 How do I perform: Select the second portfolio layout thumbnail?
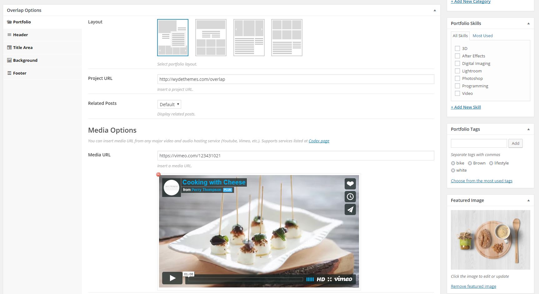pyautogui.click(x=211, y=37)
